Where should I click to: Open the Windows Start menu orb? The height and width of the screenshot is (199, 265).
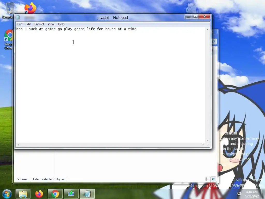(x=7, y=194)
